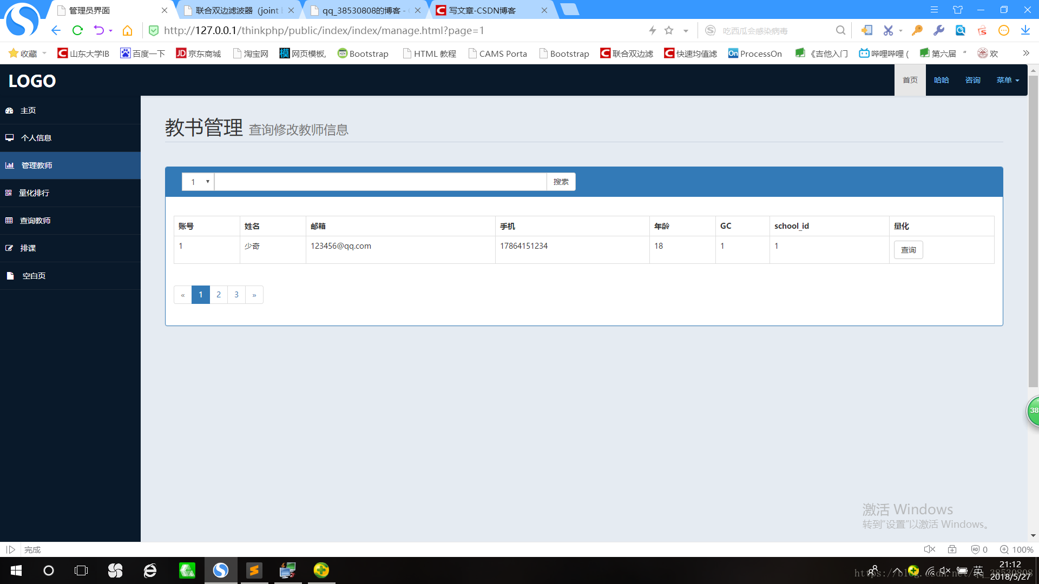Click the browser refresh icon
1039x584 pixels.
(x=77, y=30)
